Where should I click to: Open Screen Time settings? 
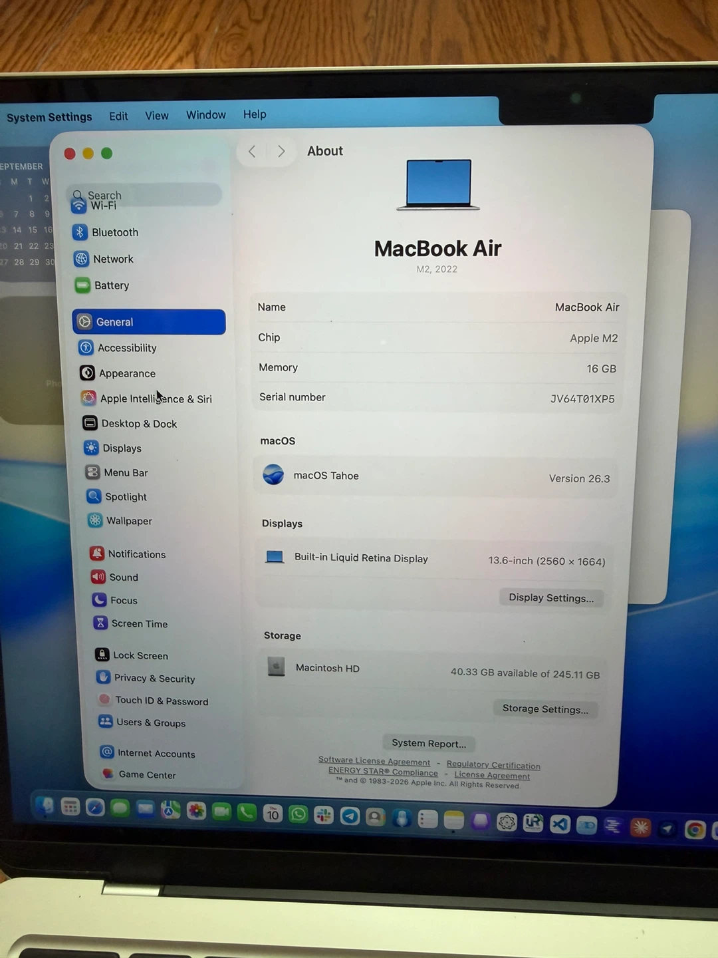(x=131, y=623)
